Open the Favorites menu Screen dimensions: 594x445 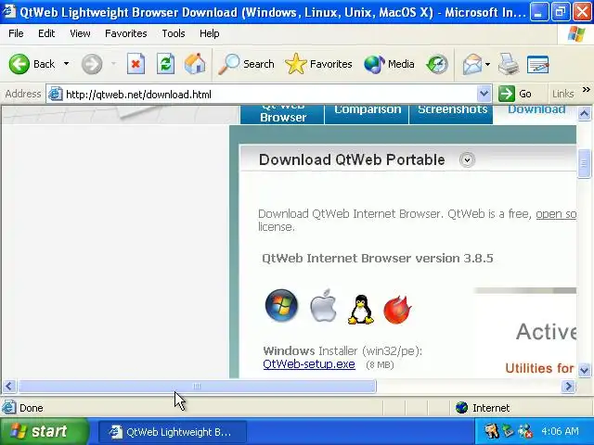tap(126, 33)
